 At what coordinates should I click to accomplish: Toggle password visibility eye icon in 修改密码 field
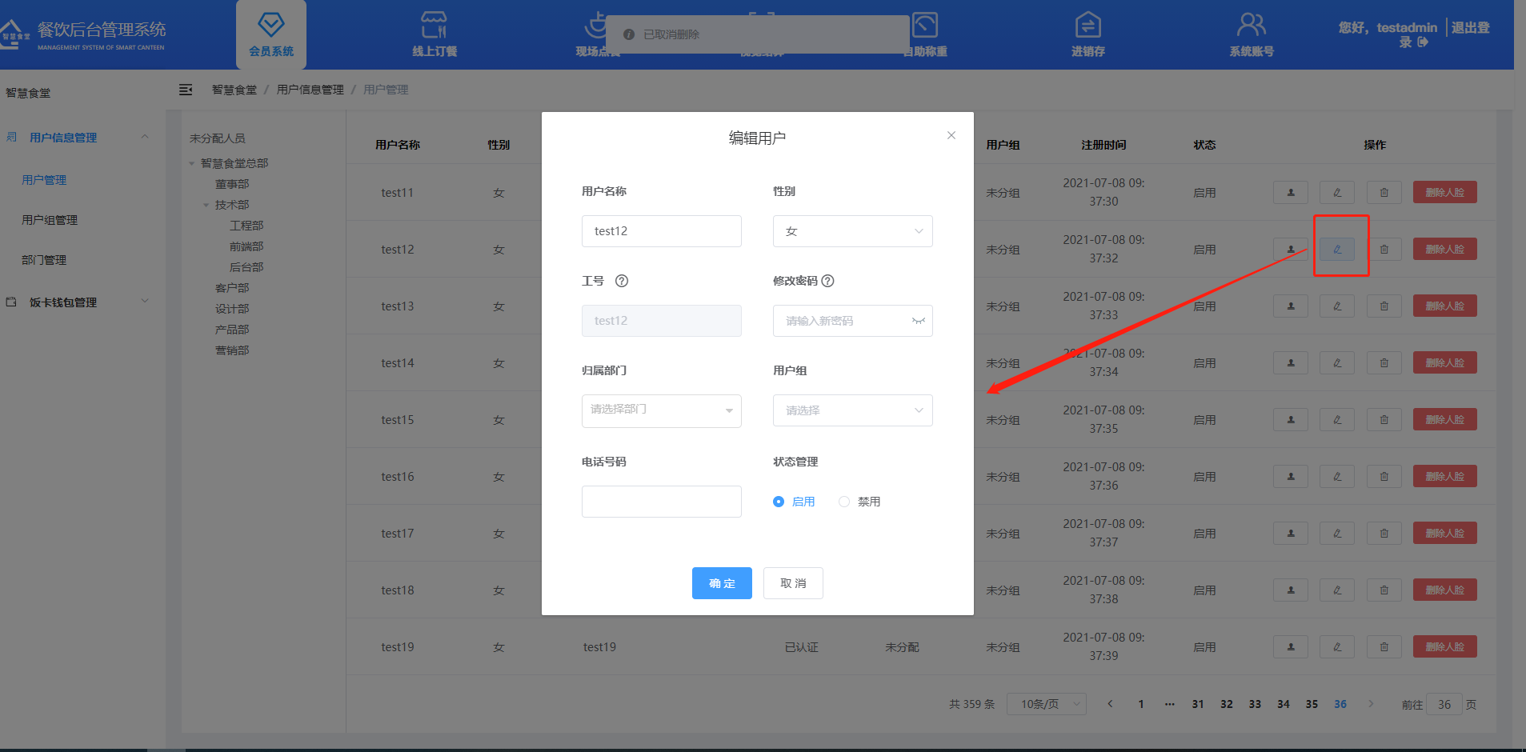[x=918, y=321]
